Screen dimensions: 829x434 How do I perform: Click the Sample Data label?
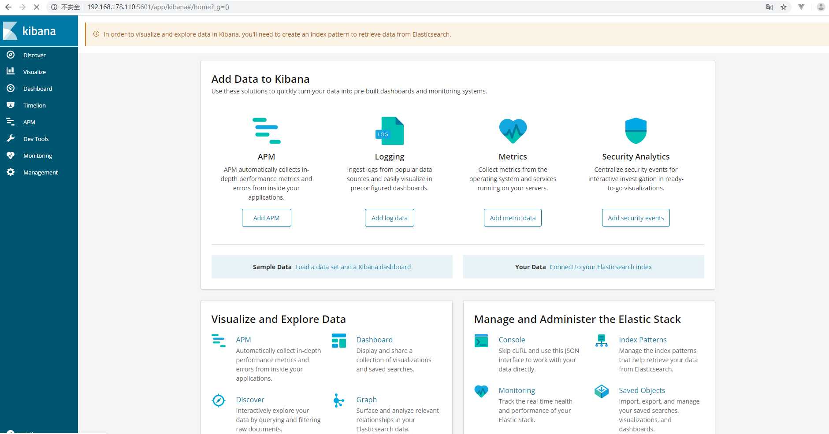coord(272,267)
